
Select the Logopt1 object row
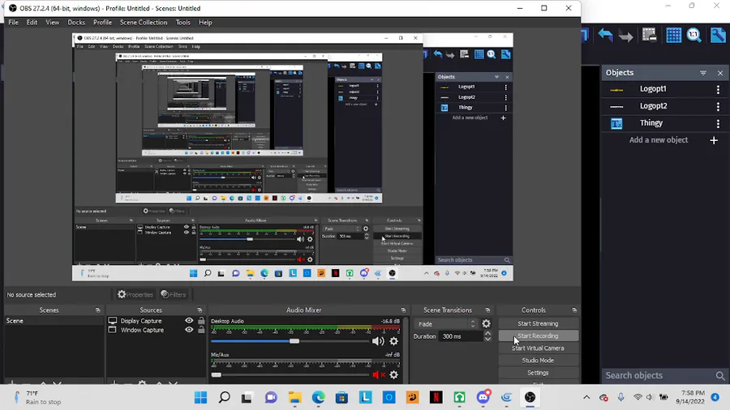(664, 89)
